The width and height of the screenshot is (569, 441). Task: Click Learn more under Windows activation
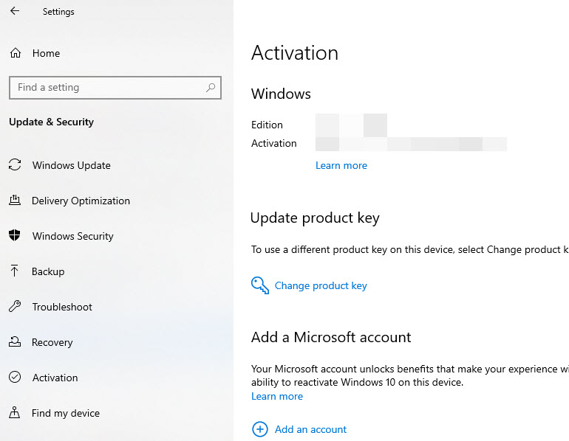click(341, 165)
